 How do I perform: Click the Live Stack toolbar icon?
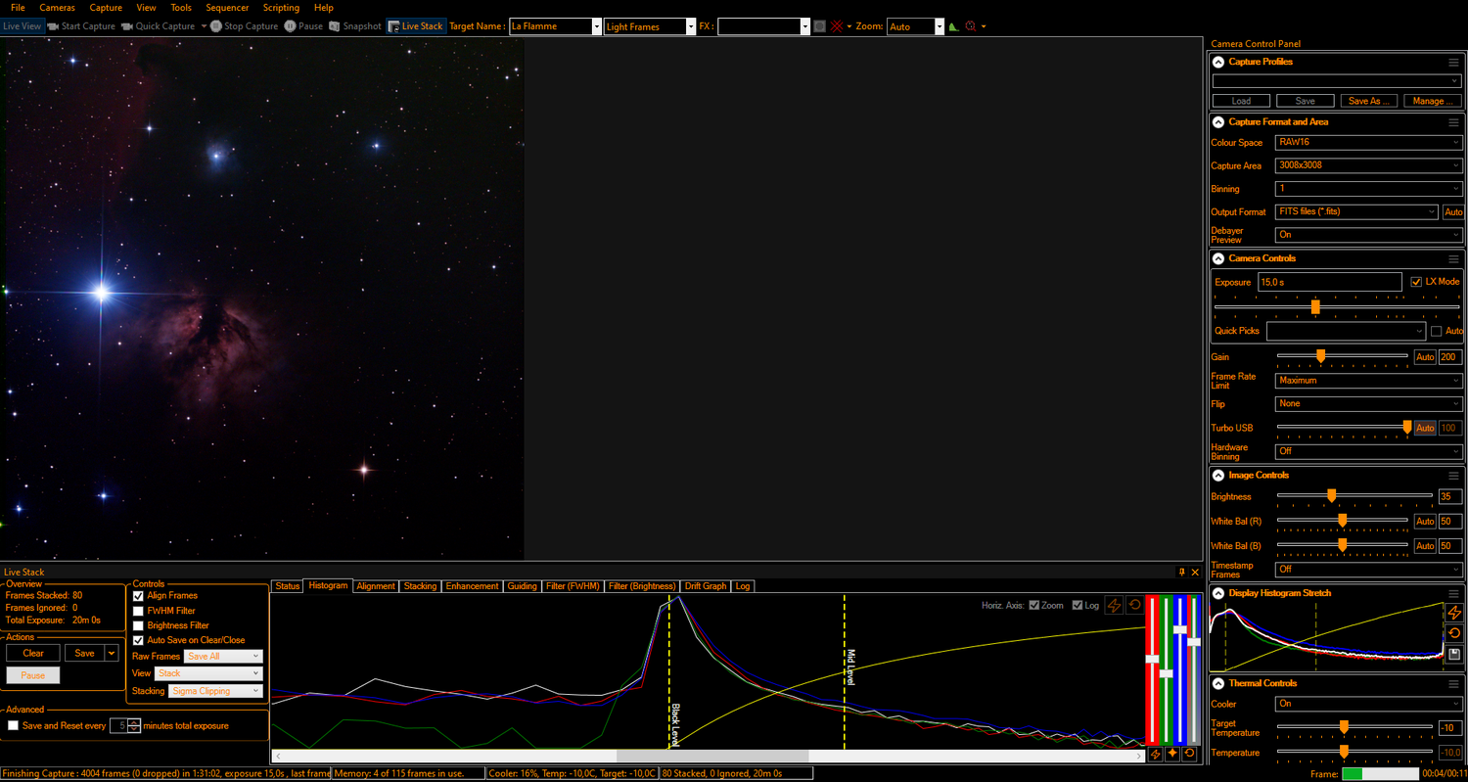pos(393,26)
